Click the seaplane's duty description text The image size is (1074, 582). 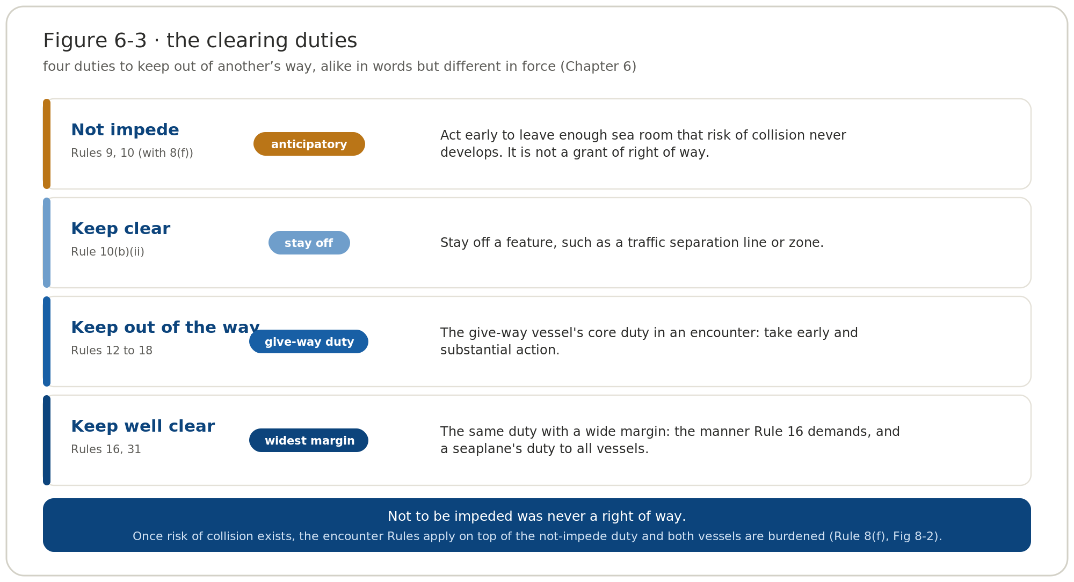670,440
